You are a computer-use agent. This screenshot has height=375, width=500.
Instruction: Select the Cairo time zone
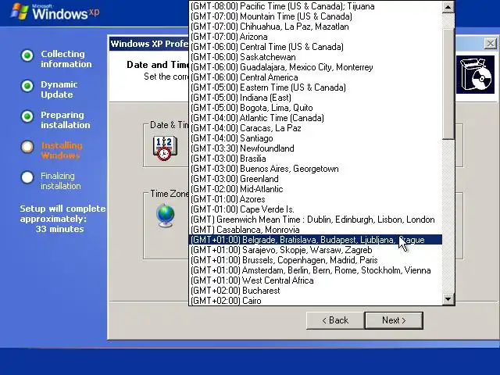[316, 301]
